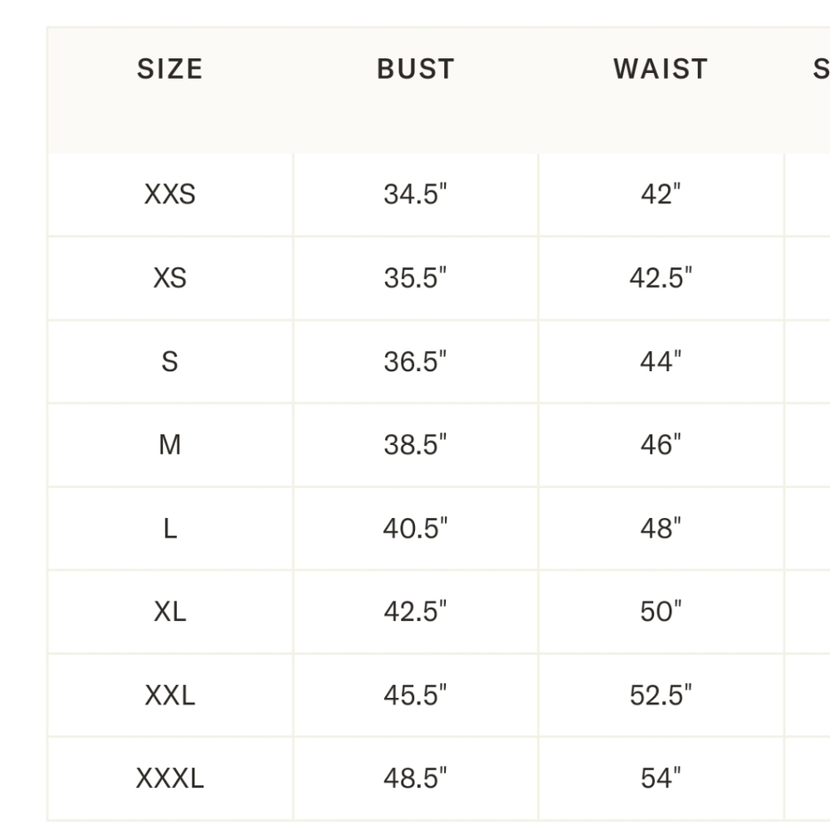Select the L size row label

[170, 528]
